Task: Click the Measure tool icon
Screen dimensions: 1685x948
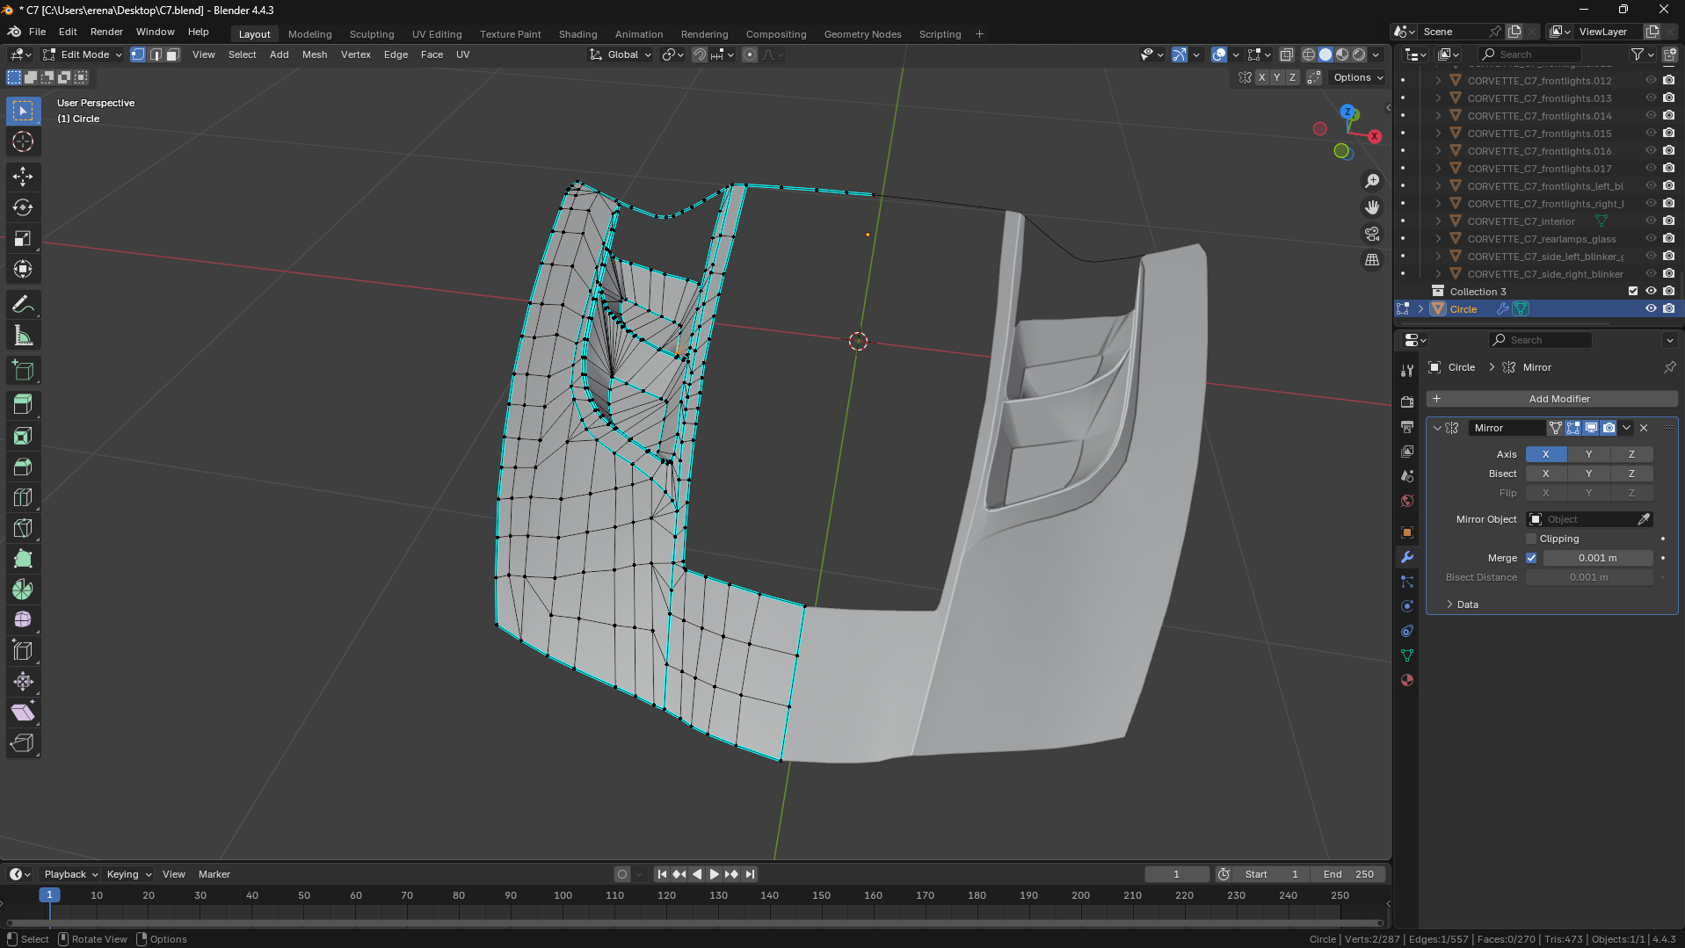Action: (23, 336)
